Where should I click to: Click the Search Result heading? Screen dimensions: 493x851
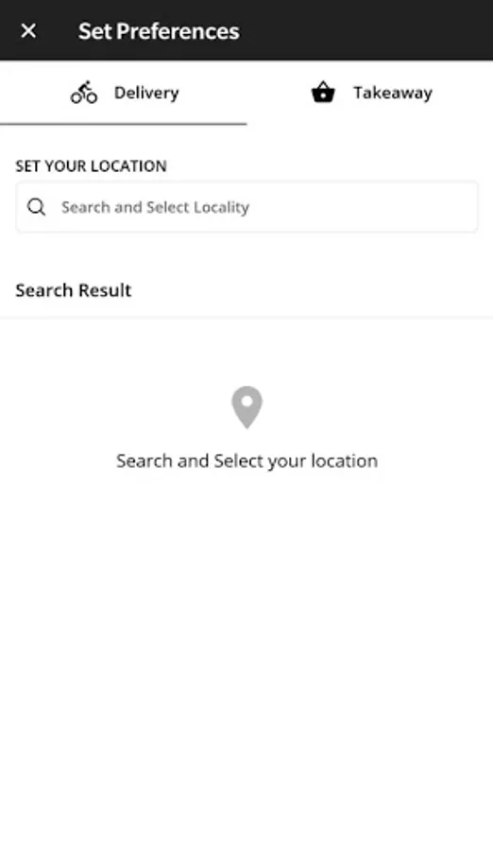74,290
